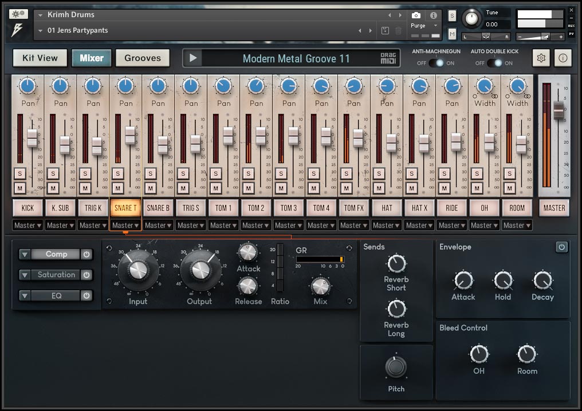Click the ROOM width stereo link icon
The image size is (582, 411).
click(x=527, y=96)
